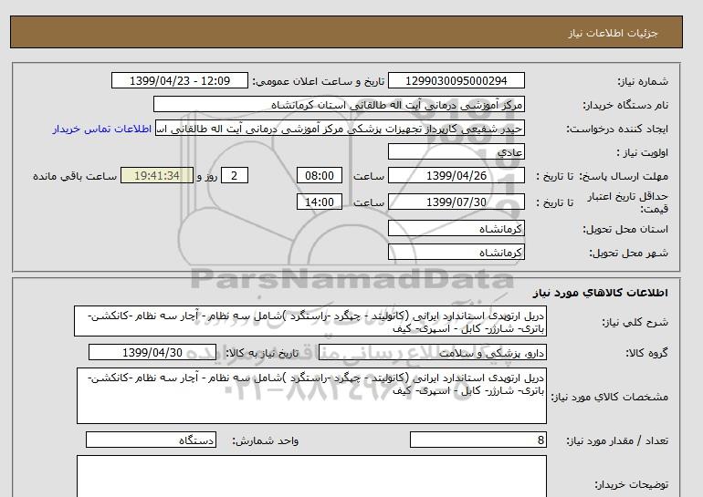Open the اطلاعات تماس خریدار link
The height and width of the screenshot is (497, 703).
pos(101,129)
